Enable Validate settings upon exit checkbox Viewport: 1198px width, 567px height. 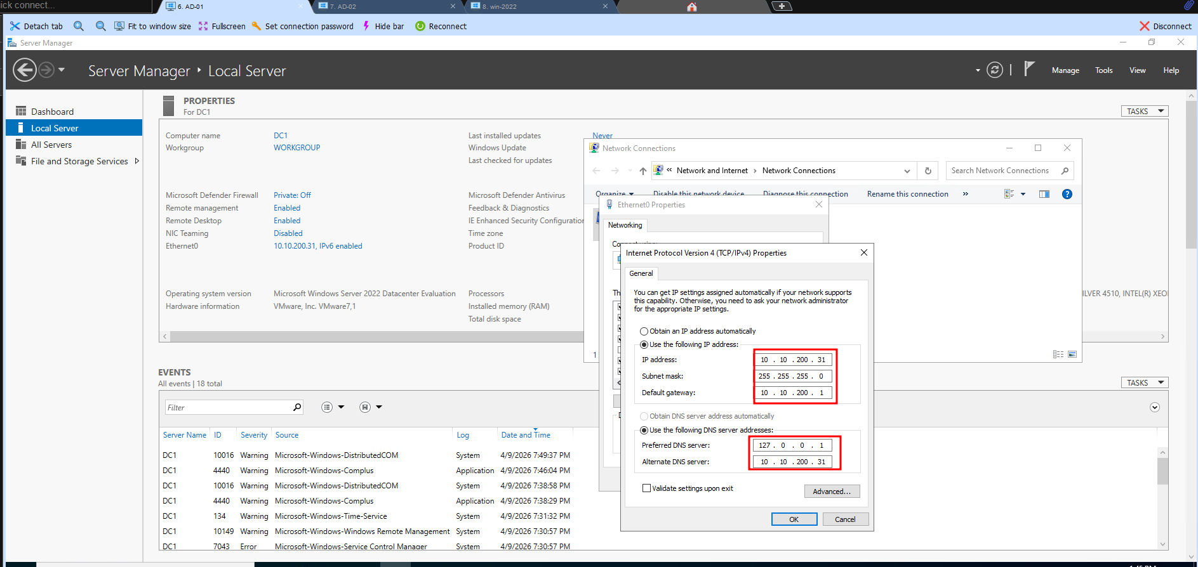point(646,488)
